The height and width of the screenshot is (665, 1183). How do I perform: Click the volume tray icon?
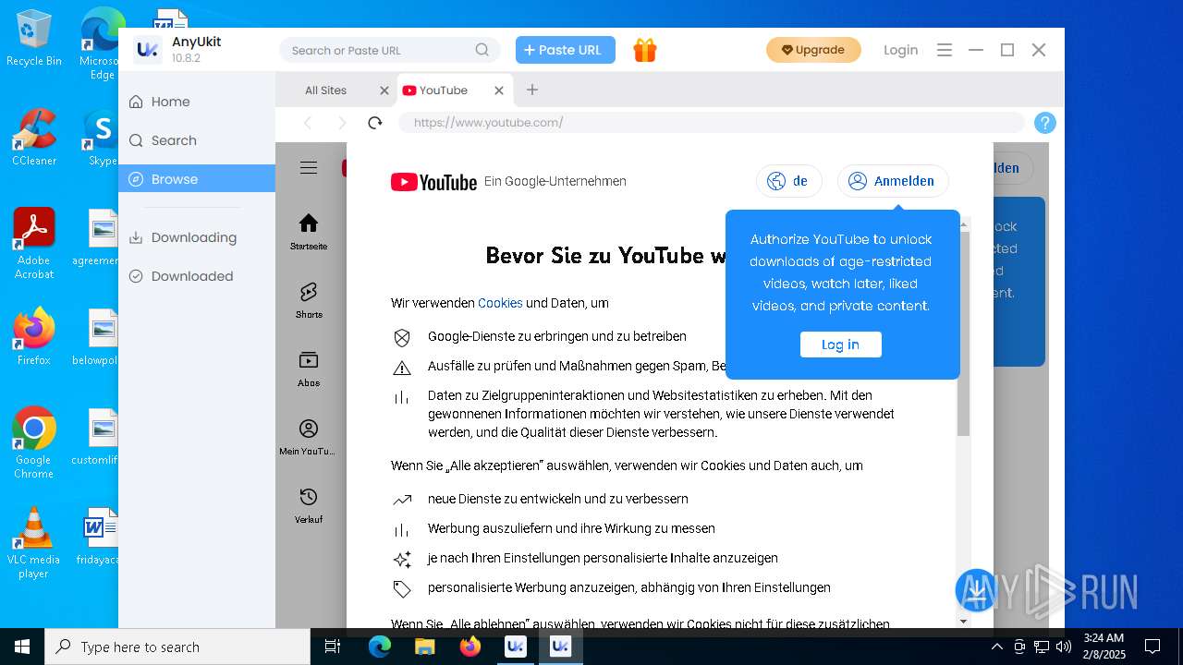(x=1064, y=647)
